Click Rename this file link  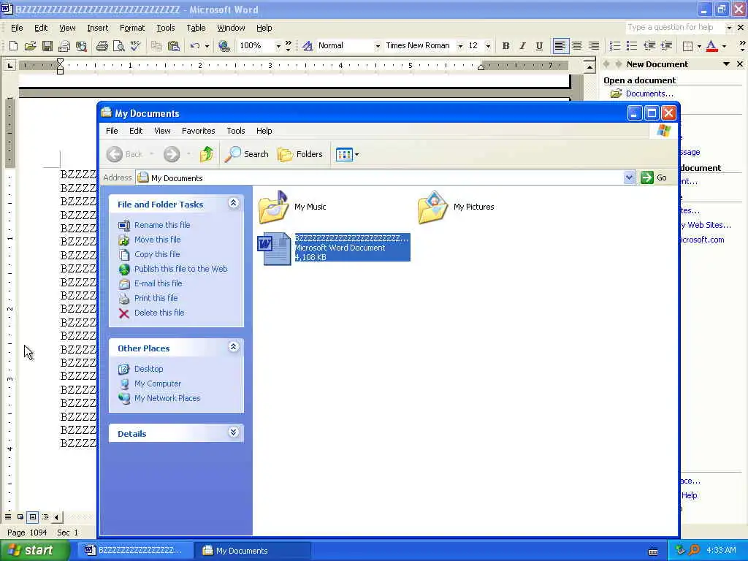tap(162, 225)
